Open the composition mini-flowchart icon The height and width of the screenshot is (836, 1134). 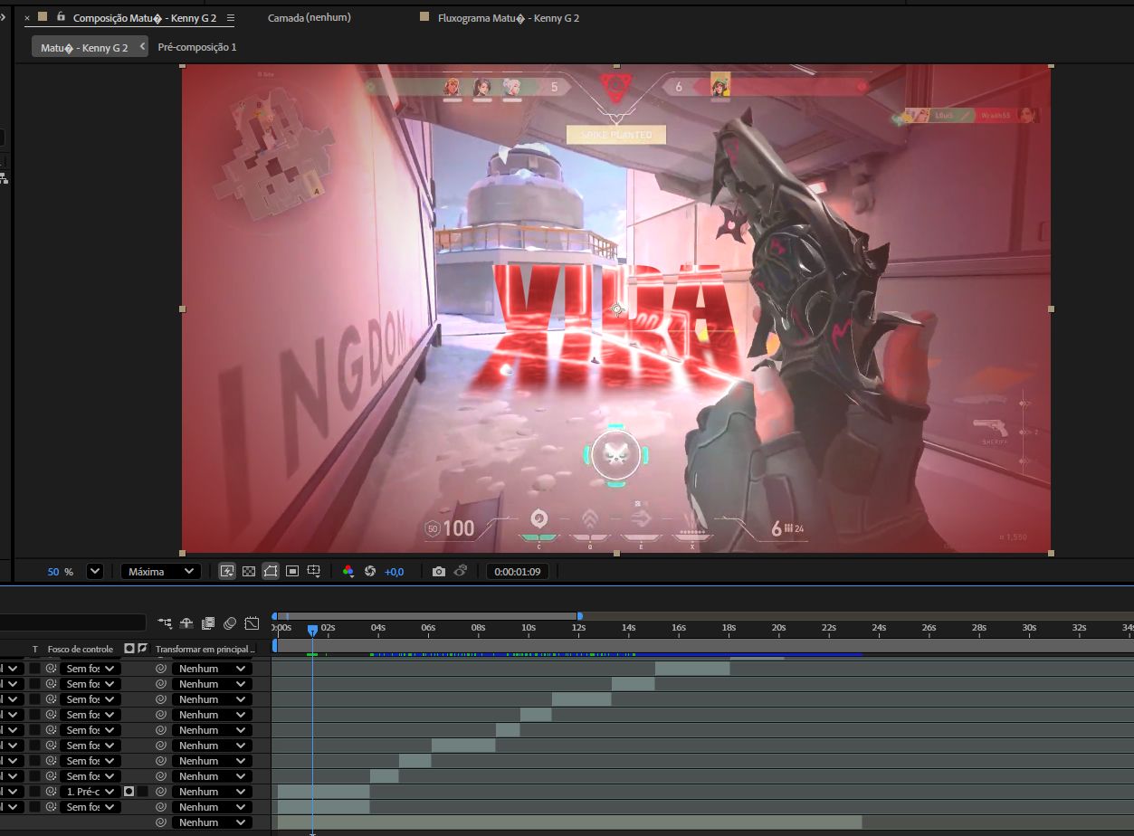[165, 622]
